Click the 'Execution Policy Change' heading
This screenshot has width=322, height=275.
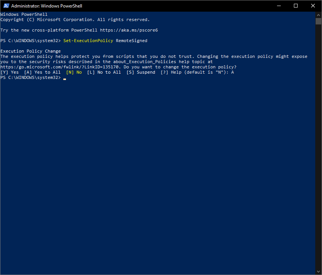tap(30, 51)
